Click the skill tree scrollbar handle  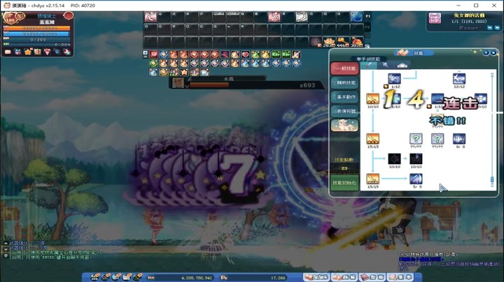(x=492, y=181)
